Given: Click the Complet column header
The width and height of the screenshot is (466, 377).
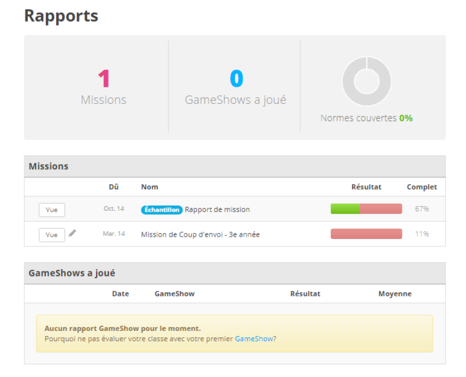Looking at the screenshot, I should tap(422, 187).
